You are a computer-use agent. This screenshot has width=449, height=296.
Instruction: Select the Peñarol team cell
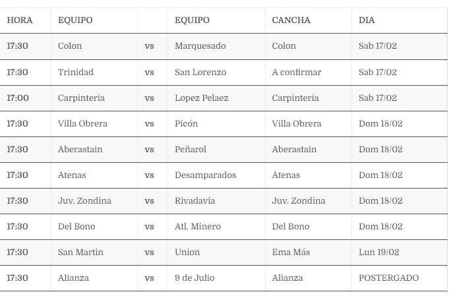[191, 149]
